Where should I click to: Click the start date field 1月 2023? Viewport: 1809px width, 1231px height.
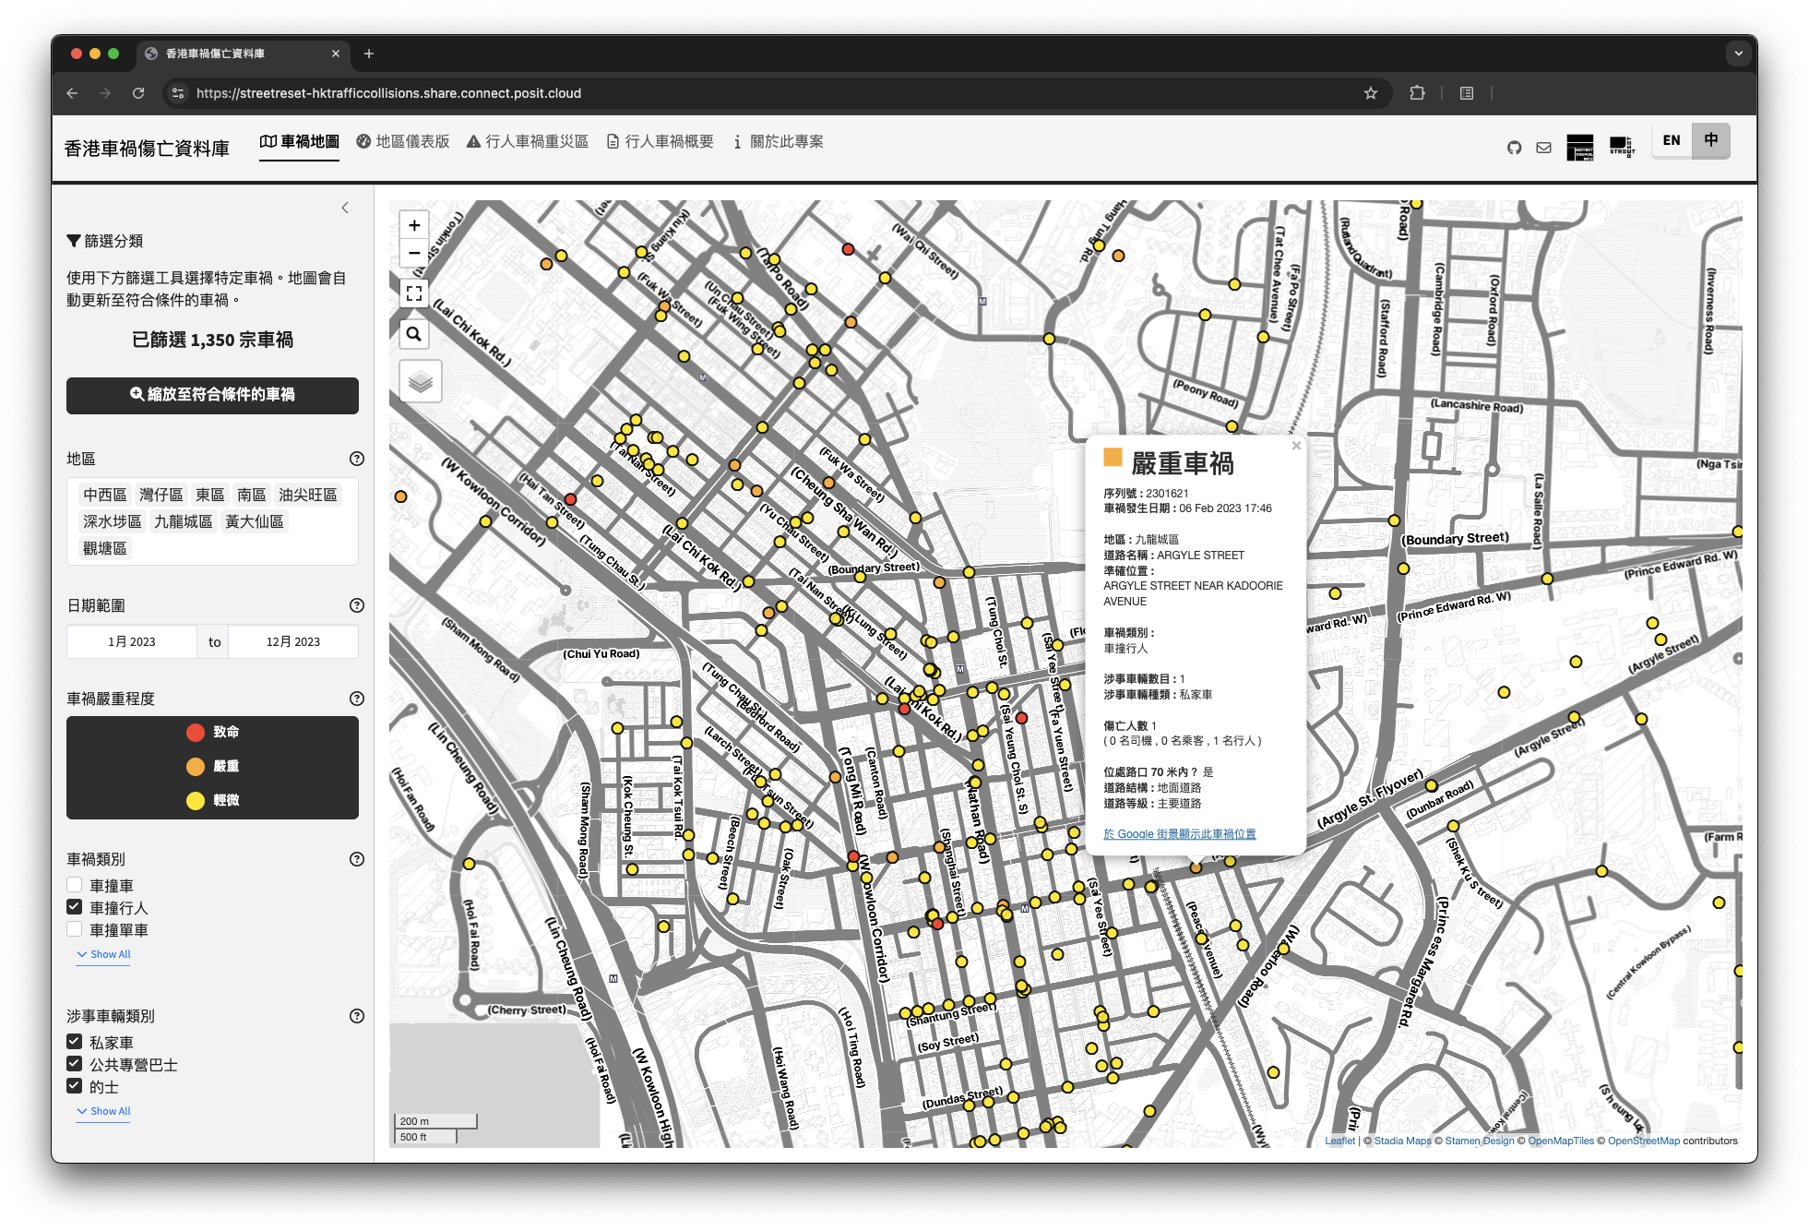(x=132, y=642)
